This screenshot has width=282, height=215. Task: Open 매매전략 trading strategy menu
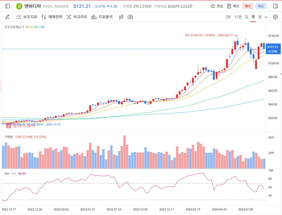click(x=52, y=17)
